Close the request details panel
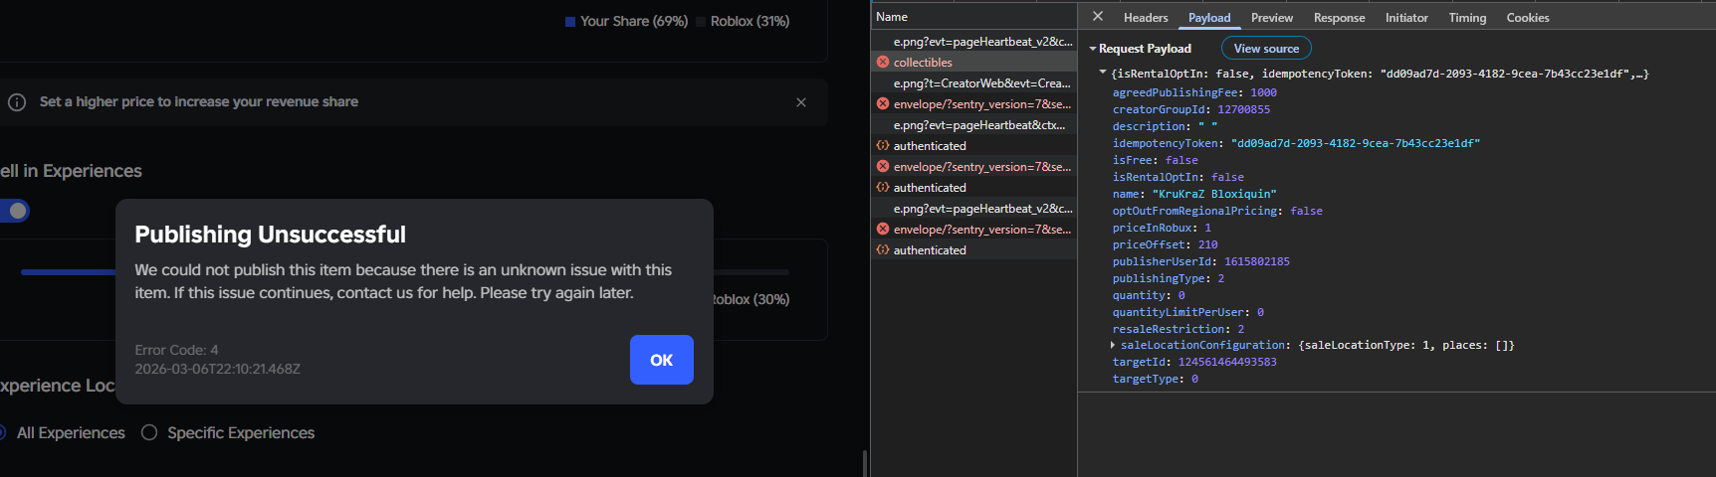The image size is (1716, 477). click(x=1098, y=17)
